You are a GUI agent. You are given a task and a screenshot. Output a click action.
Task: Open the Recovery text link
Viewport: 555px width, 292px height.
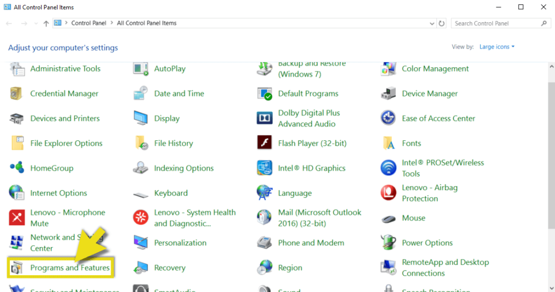click(170, 268)
